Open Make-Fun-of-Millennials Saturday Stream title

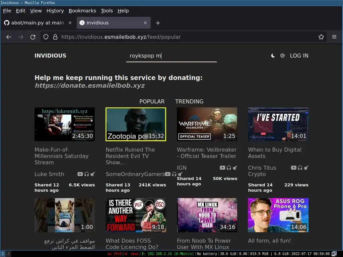point(62,156)
